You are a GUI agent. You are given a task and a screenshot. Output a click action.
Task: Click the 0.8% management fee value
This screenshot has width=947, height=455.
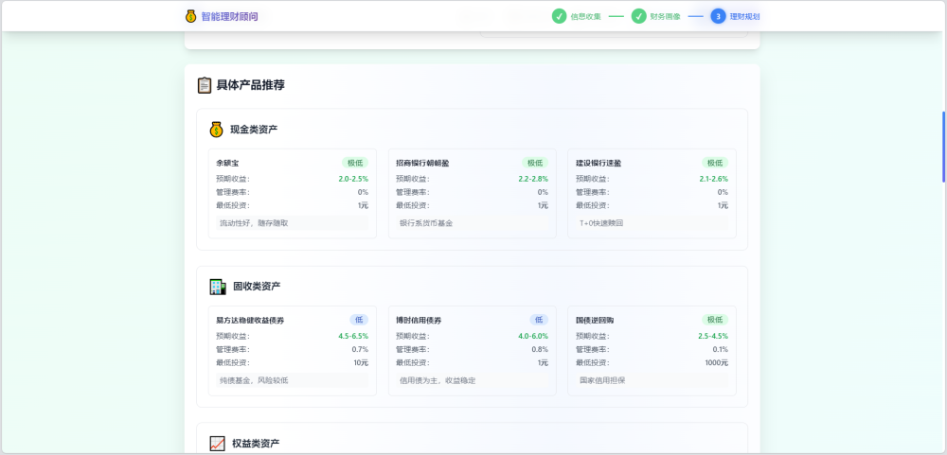point(540,350)
